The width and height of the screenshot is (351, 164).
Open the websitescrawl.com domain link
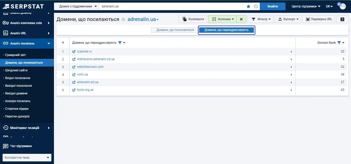[x=90, y=67]
